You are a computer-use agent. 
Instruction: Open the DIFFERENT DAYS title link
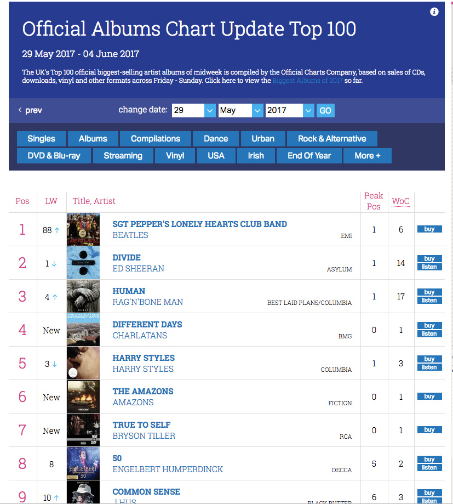[x=147, y=324]
